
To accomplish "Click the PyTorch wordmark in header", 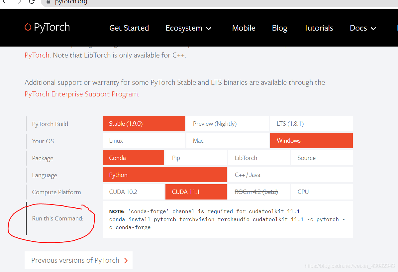I will tap(52, 27).
